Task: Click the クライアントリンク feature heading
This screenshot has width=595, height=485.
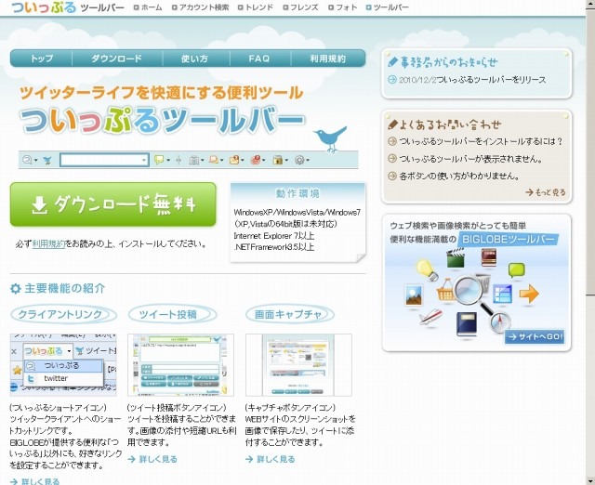Action: pyautogui.click(x=63, y=314)
